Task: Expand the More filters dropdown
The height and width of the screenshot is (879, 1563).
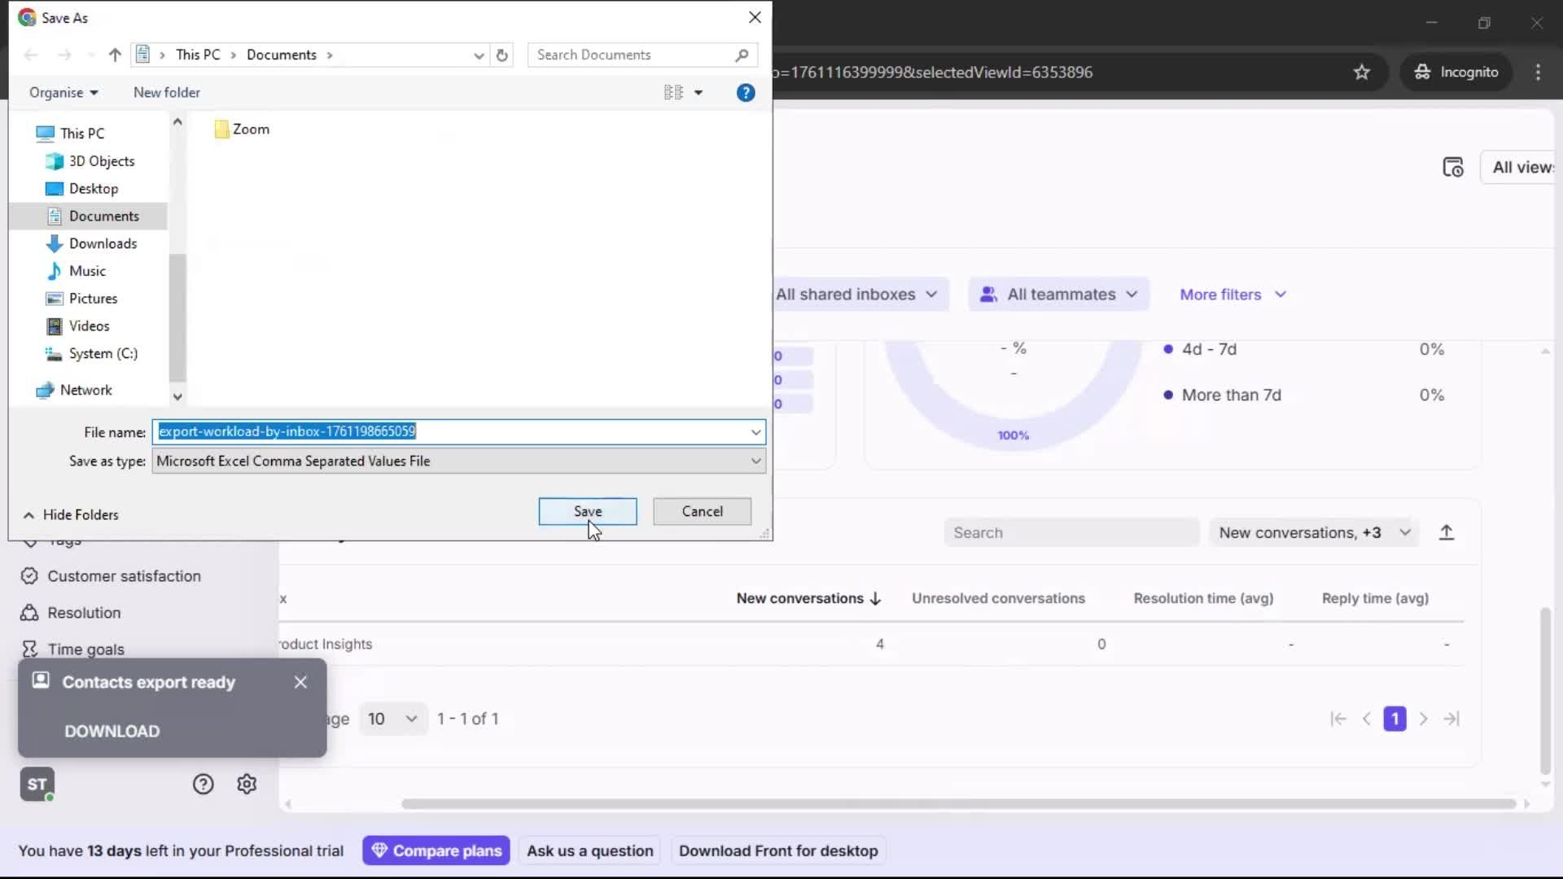Action: [1232, 294]
